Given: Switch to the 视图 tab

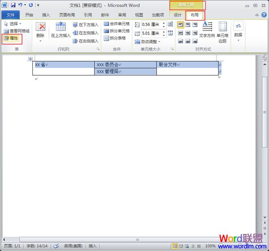Looking at the screenshot, I should [139, 15].
